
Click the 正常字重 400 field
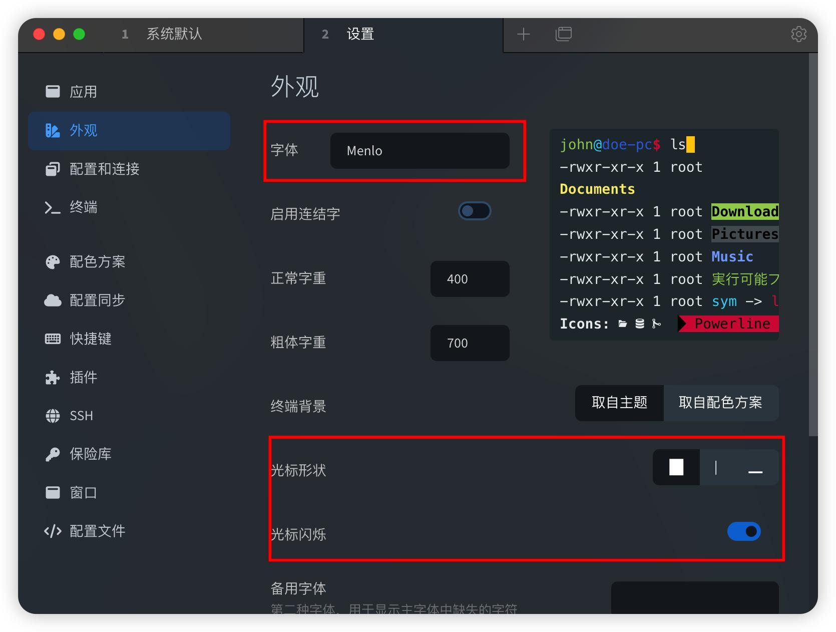click(x=470, y=279)
